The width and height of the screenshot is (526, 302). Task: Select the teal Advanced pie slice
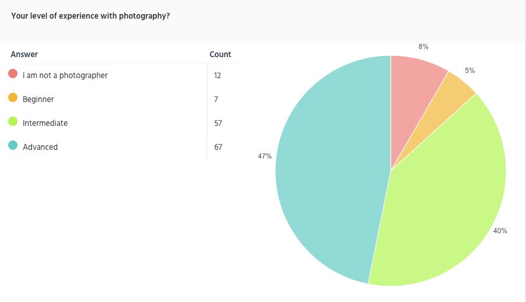[x=332, y=168]
